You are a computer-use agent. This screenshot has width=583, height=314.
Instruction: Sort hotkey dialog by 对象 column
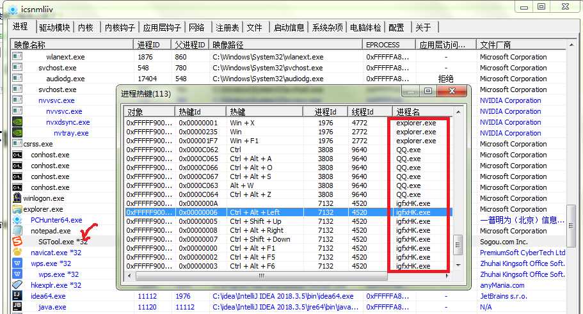(x=150, y=111)
